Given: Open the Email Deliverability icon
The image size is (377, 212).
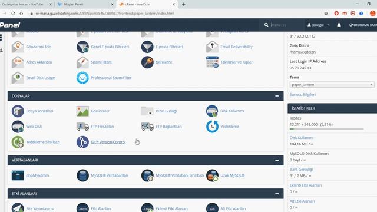Looking at the screenshot, I should (212, 47).
